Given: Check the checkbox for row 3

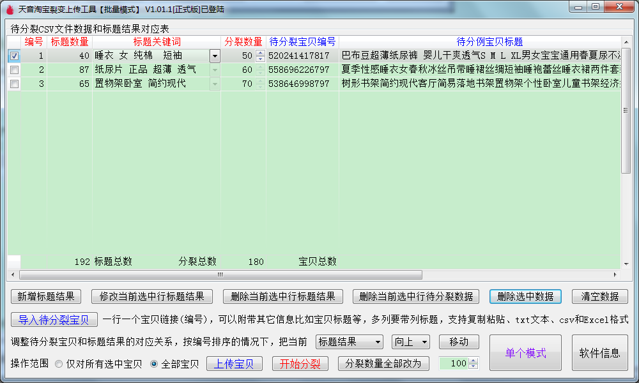Looking at the screenshot, I should point(14,84).
